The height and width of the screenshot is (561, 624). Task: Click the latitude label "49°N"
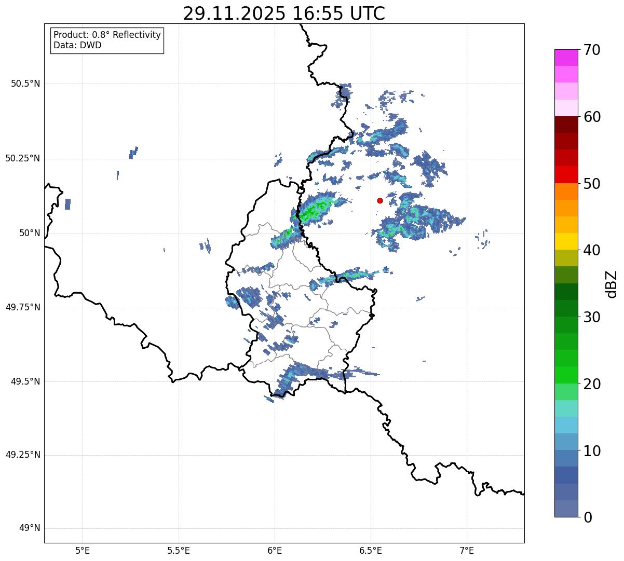tap(30, 528)
